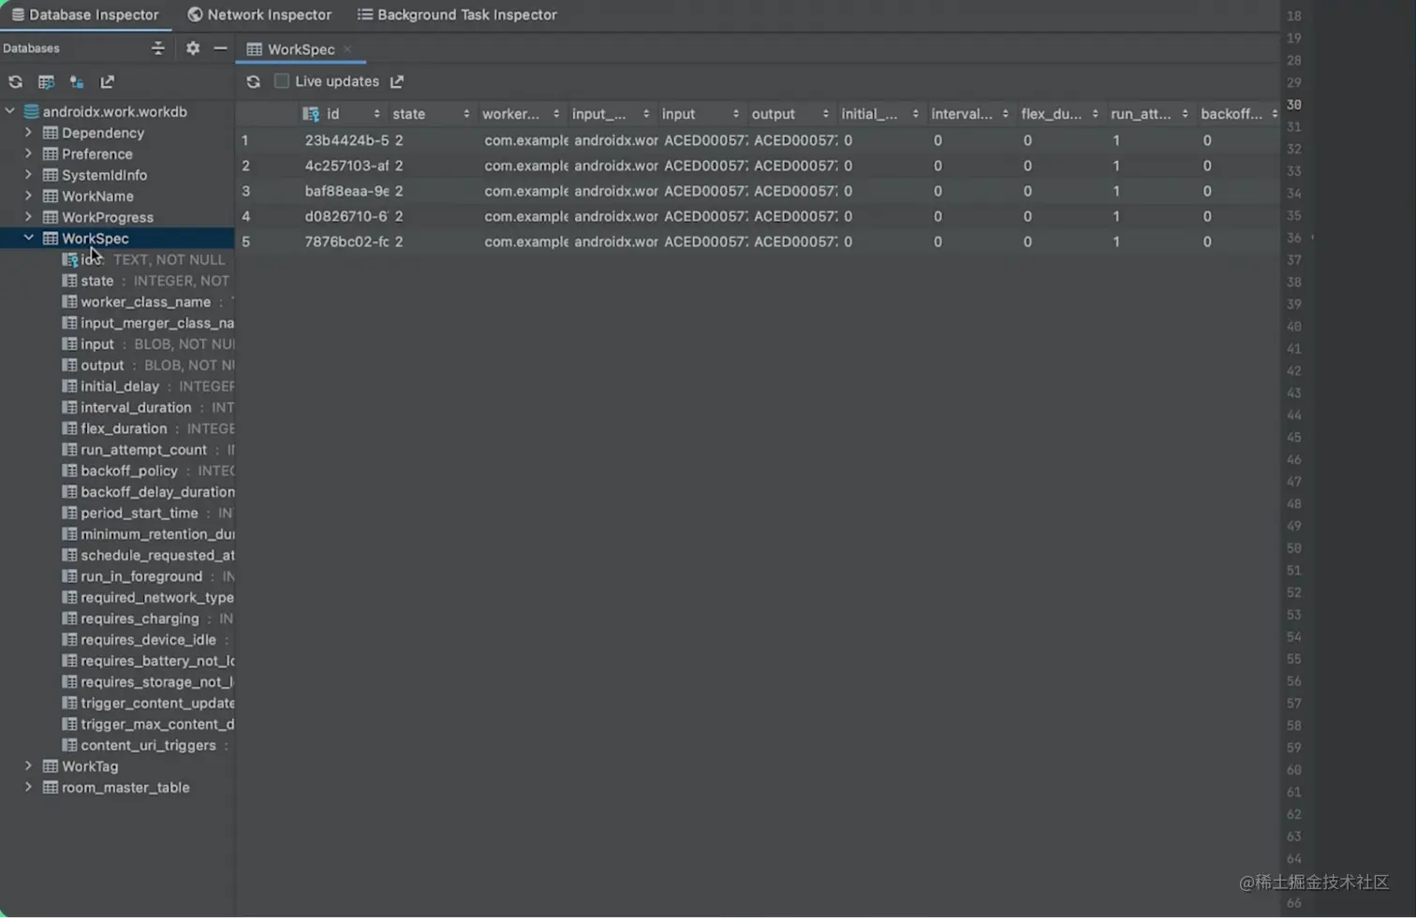
Task: Select requires_charging column in tree
Action: pos(140,619)
